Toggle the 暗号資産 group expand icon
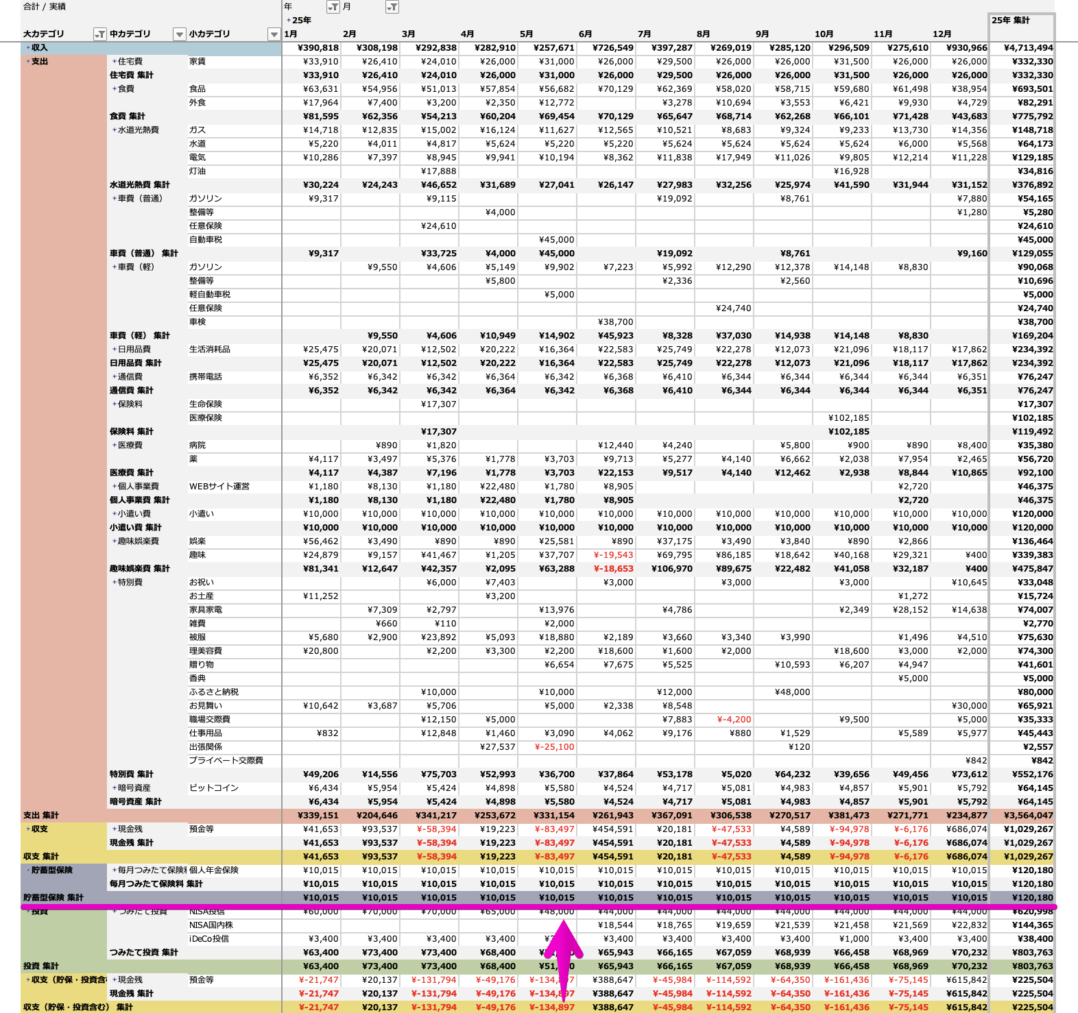This screenshot has height=1013, width=1078. 114,788
